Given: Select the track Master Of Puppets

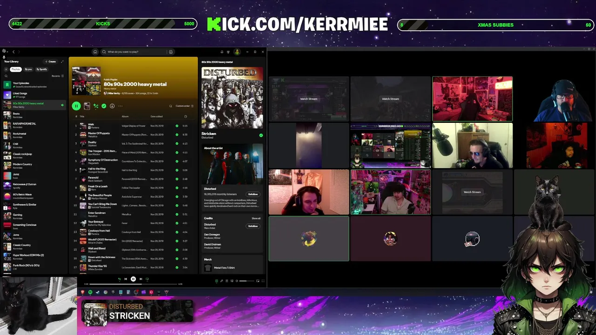Looking at the screenshot, I should (134, 134).
